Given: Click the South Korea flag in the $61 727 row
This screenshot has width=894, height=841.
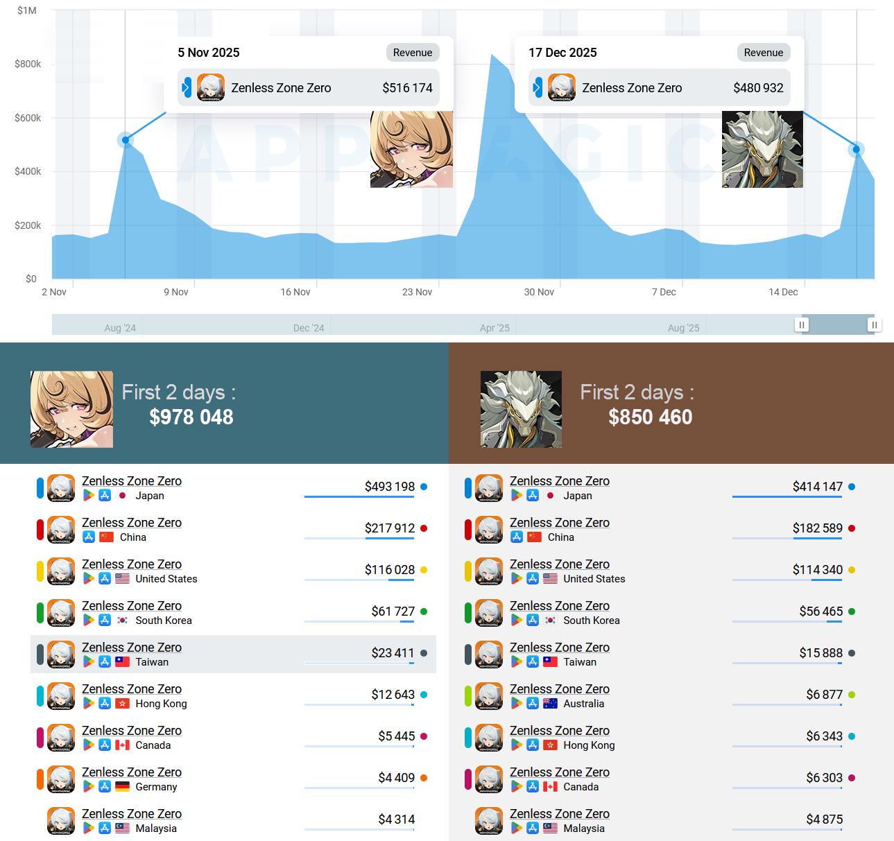Looking at the screenshot, I should [x=123, y=621].
